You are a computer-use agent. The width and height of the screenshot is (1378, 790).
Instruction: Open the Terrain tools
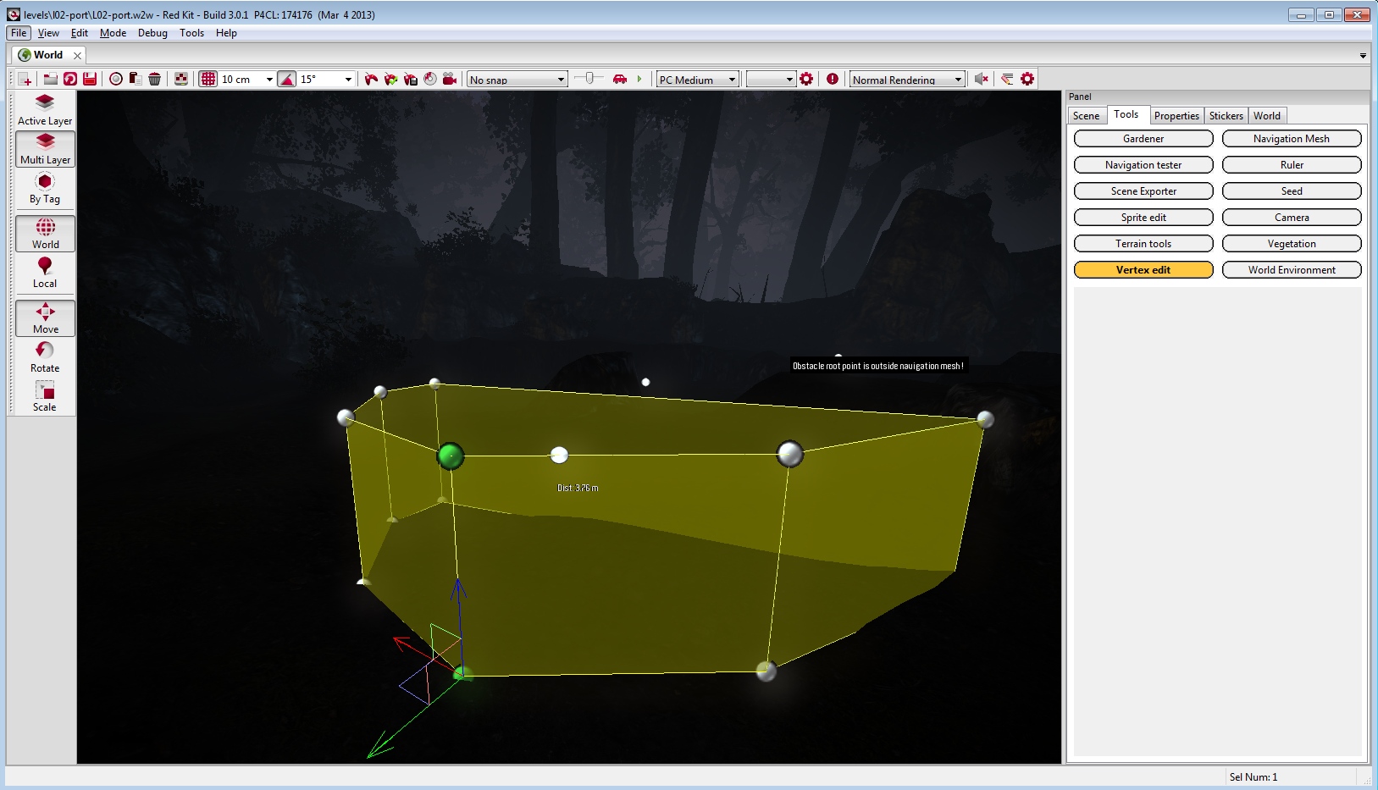pos(1143,244)
